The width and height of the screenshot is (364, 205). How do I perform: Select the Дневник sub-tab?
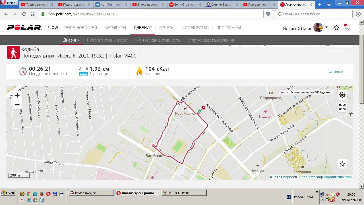(71, 40)
